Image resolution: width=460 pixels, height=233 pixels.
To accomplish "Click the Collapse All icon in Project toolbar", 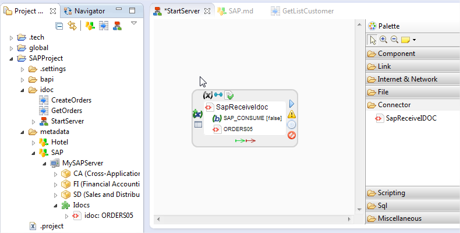I will click(59, 26).
